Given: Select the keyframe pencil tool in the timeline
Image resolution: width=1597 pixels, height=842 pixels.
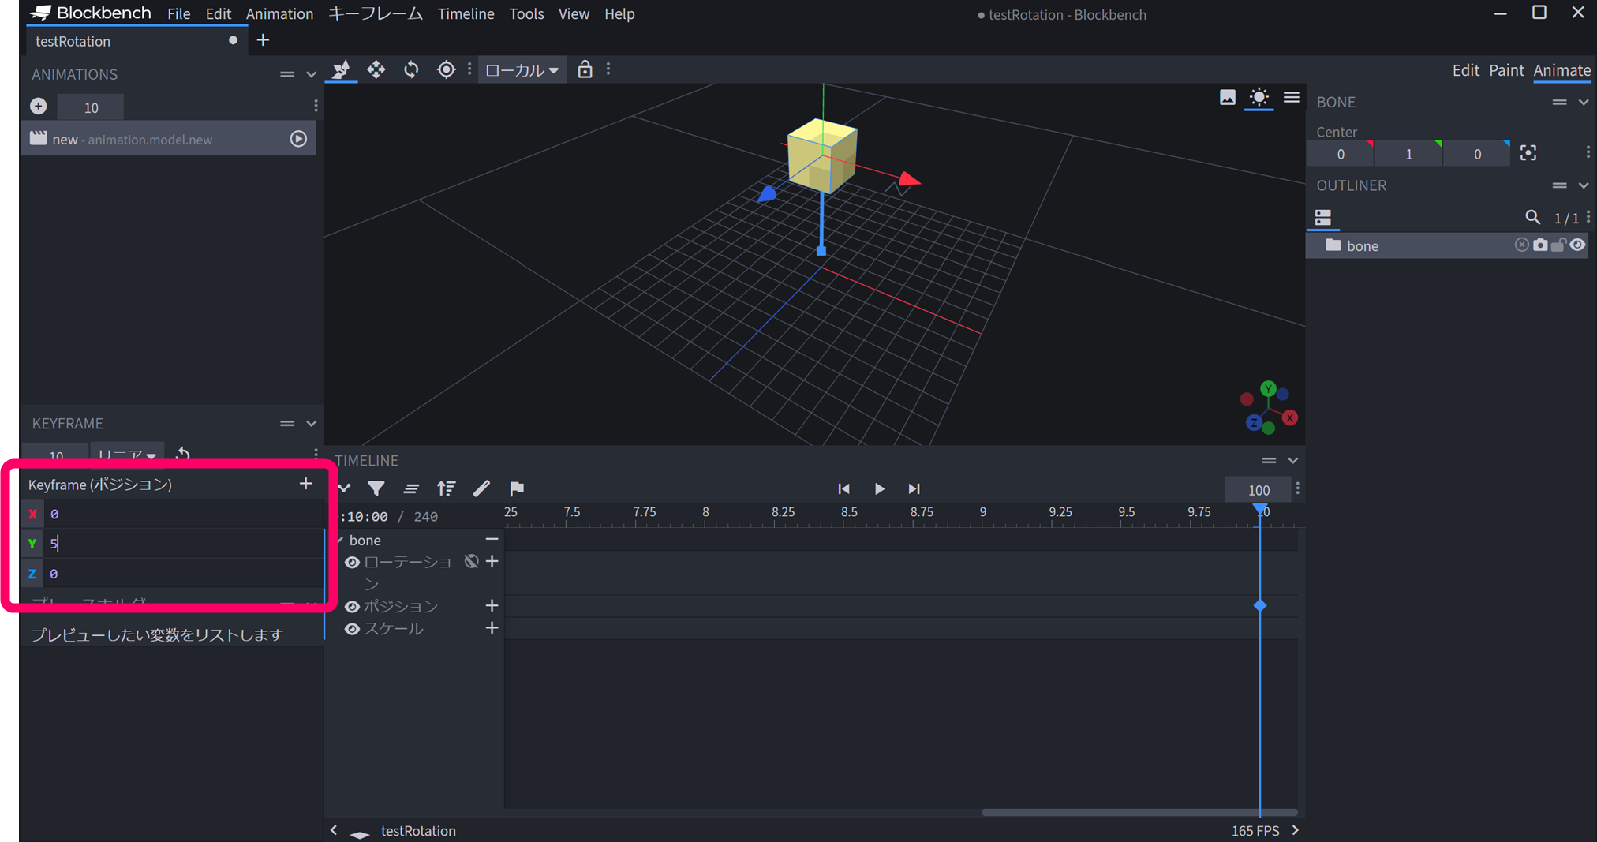Looking at the screenshot, I should (481, 488).
